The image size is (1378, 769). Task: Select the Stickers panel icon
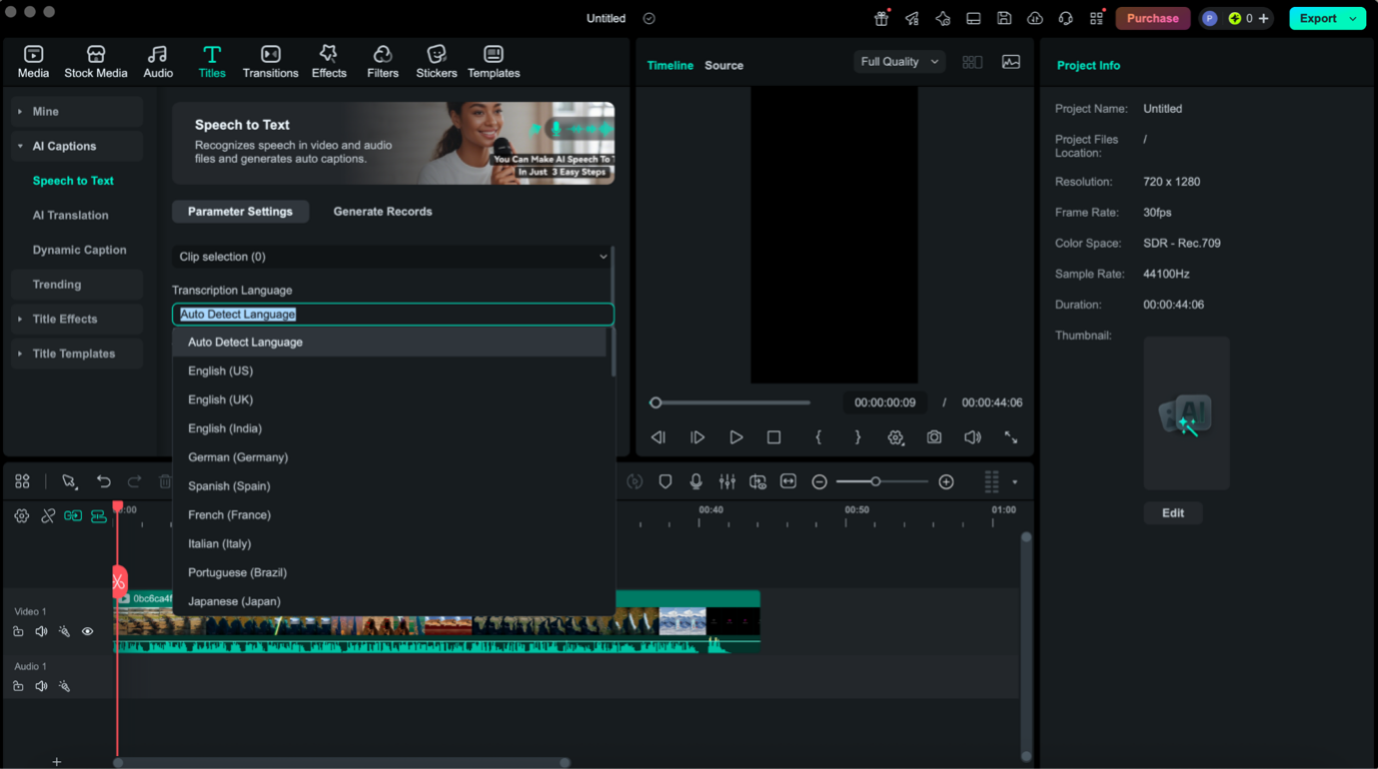point(436,60)
